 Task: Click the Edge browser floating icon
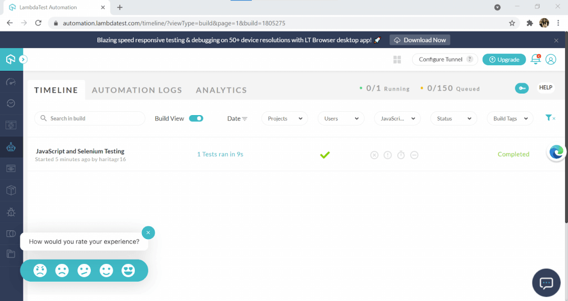pos(556,152)
